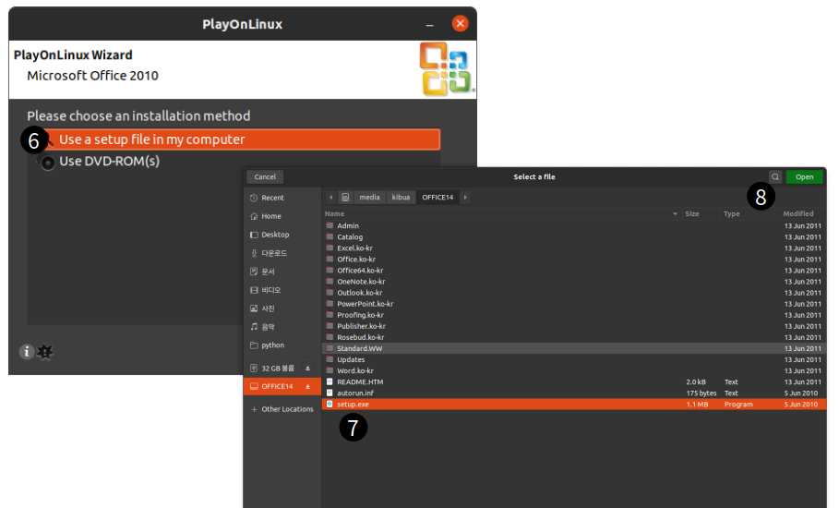Select the Admin folder
Image resolution: width=839 pixels, height=508 pixels.
pos(573,226)
